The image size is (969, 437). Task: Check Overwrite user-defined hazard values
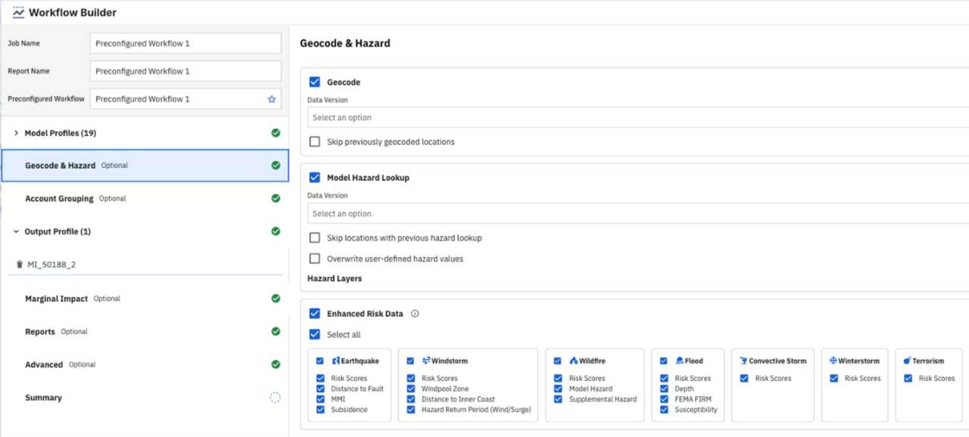point(315,257)
